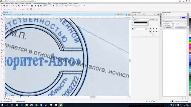Open the Текст menu
This screenshot has width=191, height=107.
50,3
